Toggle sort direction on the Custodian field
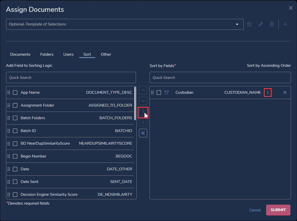Viewport: 297px width, 221px height. (x=167, y=92)
